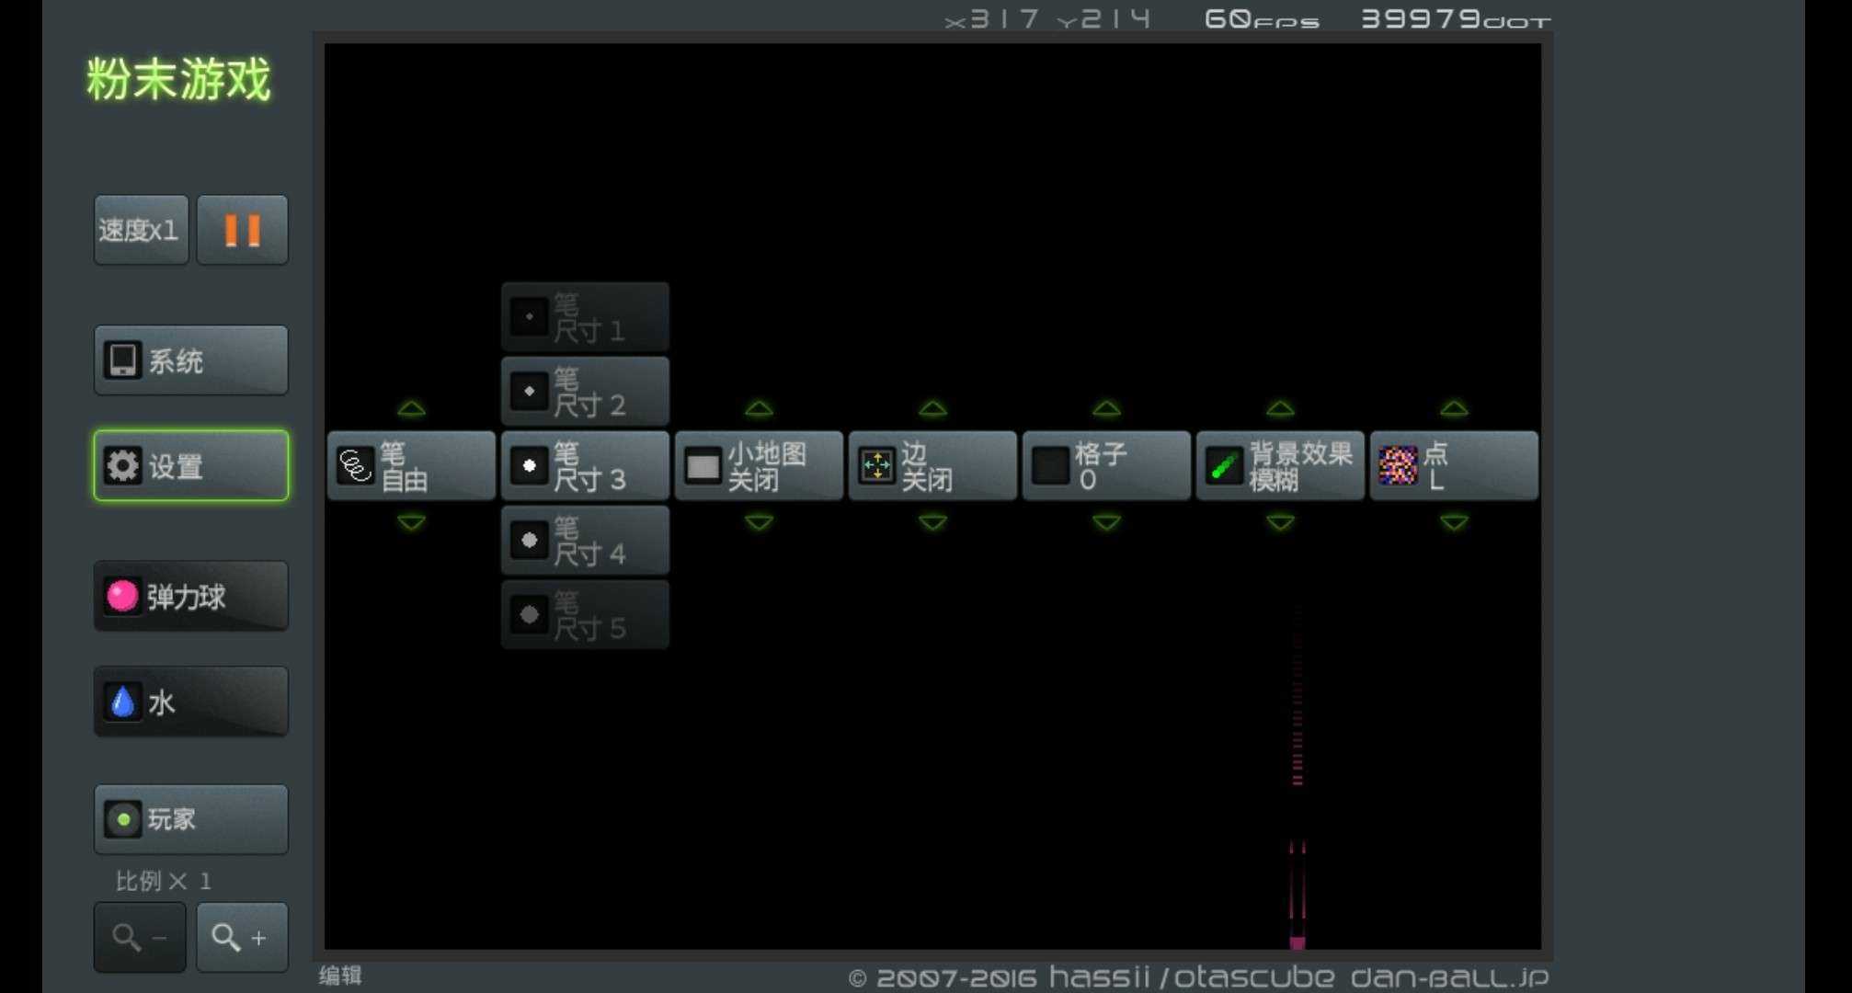
Task: Select the 设置 settings menu
Action: point(190,465)
